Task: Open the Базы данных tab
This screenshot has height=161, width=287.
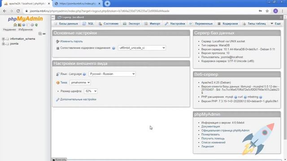Action: 66,24
